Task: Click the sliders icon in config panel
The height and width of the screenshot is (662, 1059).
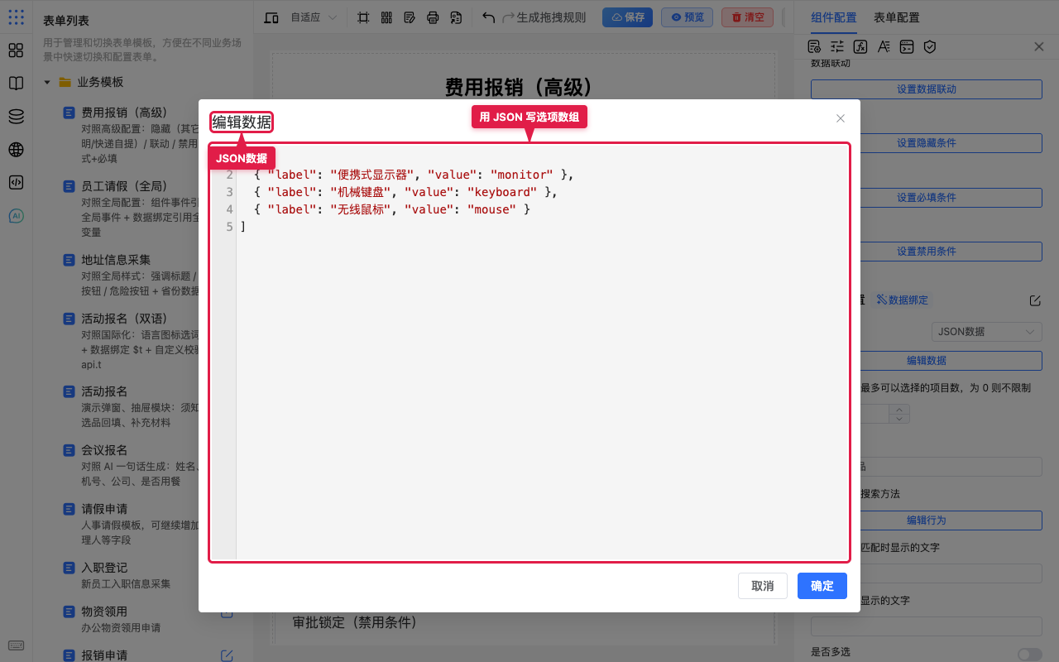Action: click(x=837, y=46)
